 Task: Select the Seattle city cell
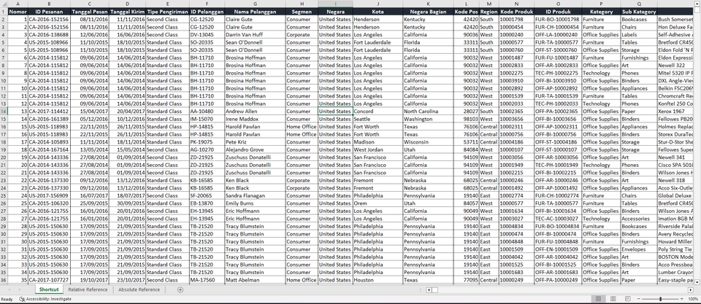coord(378,119)
